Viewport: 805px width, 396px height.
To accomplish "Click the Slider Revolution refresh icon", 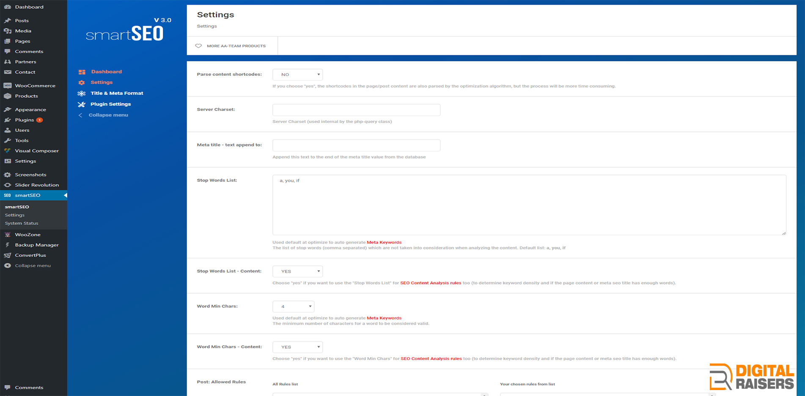I will pyautogui.click(x=8, y=185).
